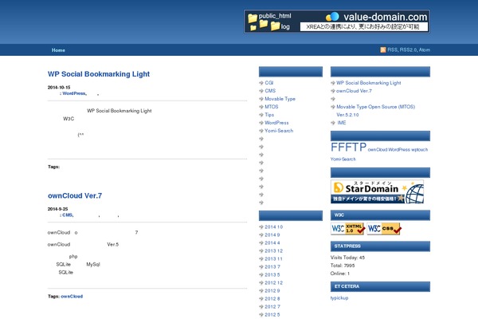Select the Tips category
478x319 pixels.
click(269, 115)
